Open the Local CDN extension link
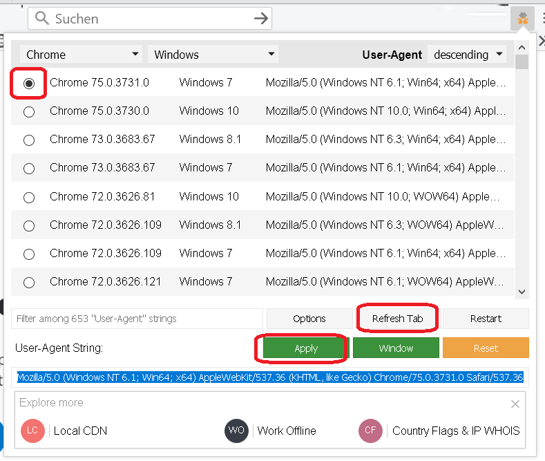The width and height of the screenshot is (545, 461). coord(64,431)
